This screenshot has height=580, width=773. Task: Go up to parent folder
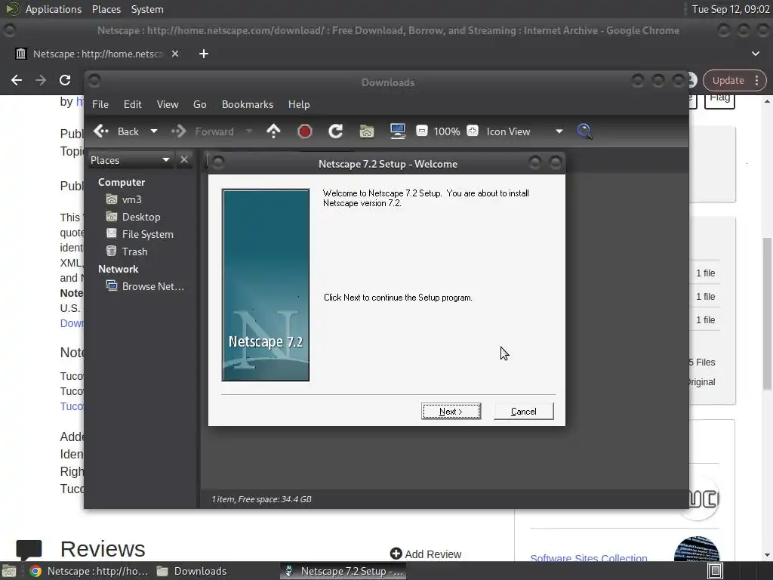[273, 131]
